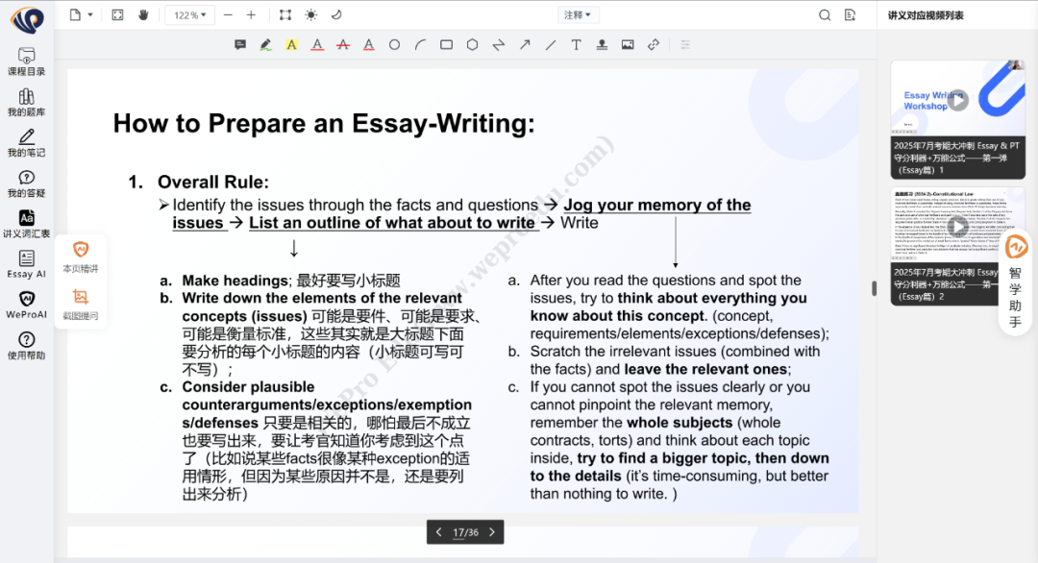
Task: Go to next page arrow
Action: 492,532
